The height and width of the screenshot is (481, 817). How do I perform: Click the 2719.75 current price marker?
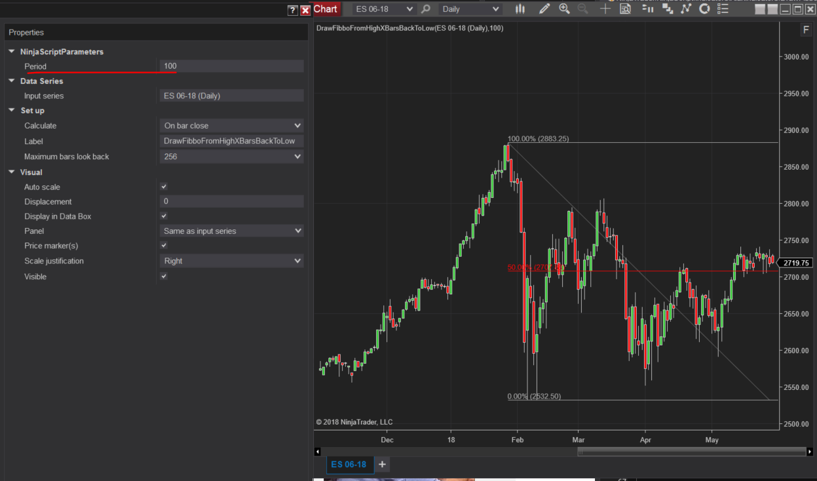pos(796,263)
